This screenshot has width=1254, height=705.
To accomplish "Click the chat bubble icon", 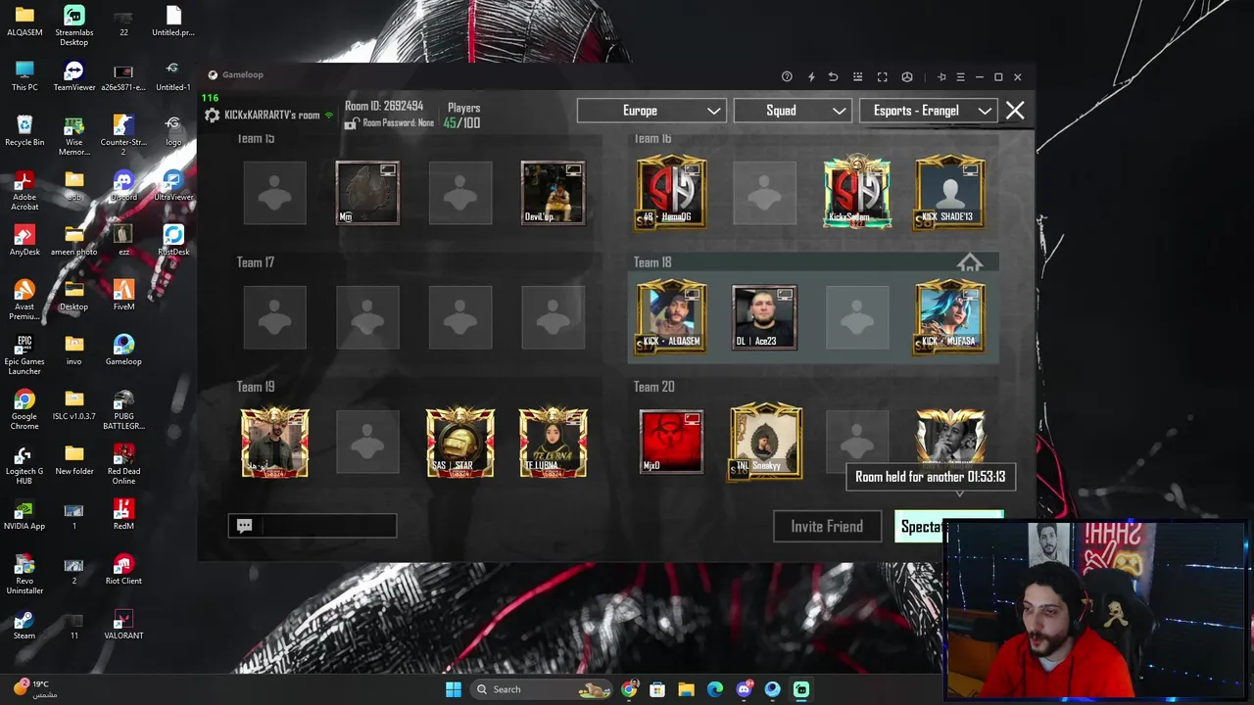I will pos(244,526).
